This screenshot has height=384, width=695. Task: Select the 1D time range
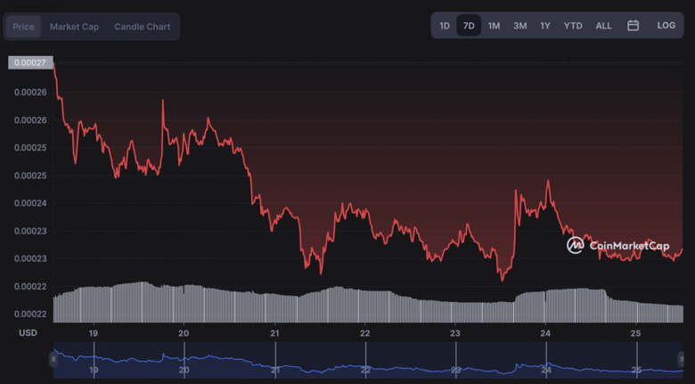click(445, 26)
